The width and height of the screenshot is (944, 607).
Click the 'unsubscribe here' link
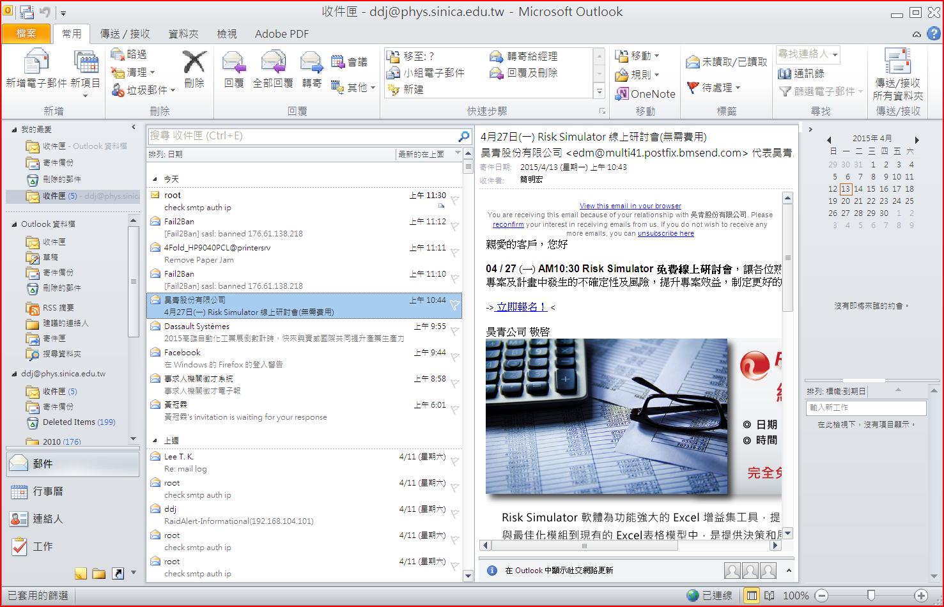tap(665, 233)
